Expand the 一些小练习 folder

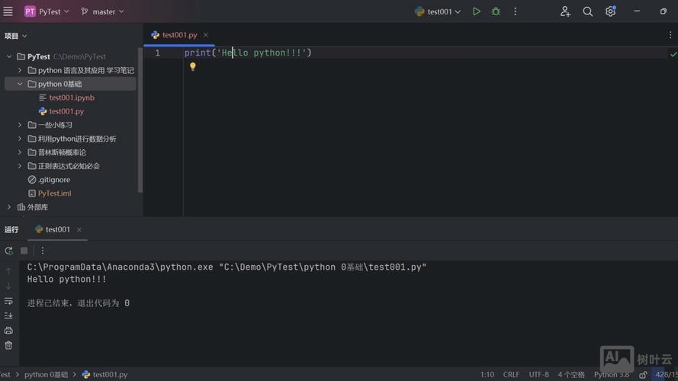pyautogui.click(x=21, y=125)
